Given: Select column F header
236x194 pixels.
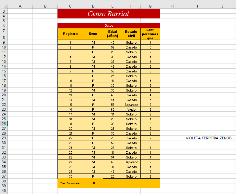Looking at the screenshot, I should coord(131,6).
